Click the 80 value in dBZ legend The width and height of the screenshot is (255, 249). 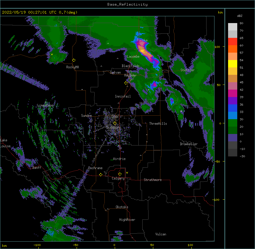[241, 23]
